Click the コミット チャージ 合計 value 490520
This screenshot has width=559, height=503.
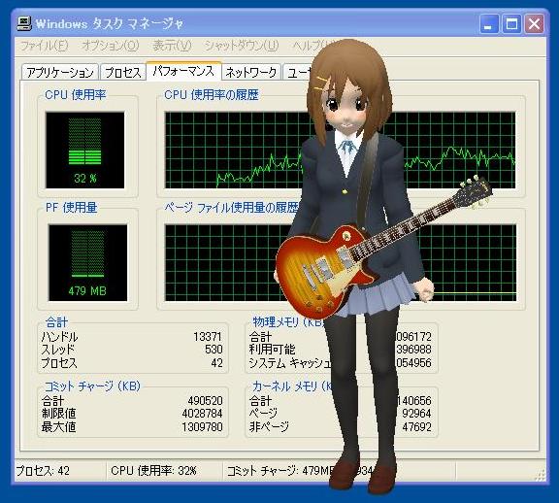point(206,401)
